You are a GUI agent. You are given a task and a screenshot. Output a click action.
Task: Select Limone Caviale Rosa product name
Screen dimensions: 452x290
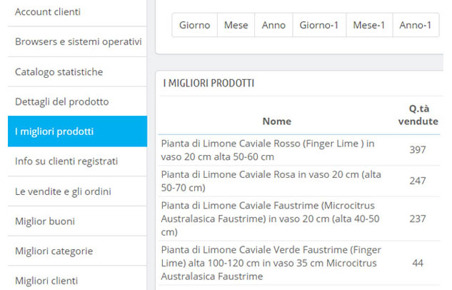tap(271, 181)
